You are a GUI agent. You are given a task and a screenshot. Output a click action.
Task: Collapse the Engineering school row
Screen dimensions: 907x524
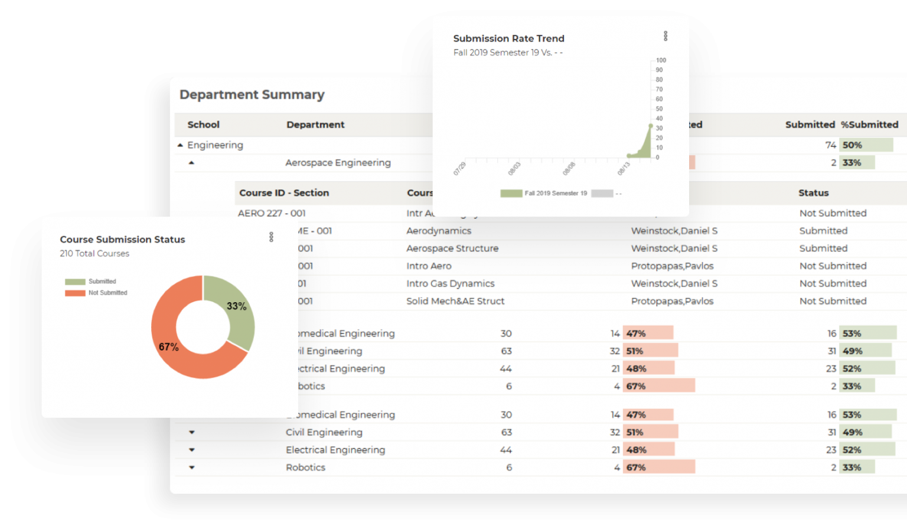pyautogui.click(x=180, y=145)
